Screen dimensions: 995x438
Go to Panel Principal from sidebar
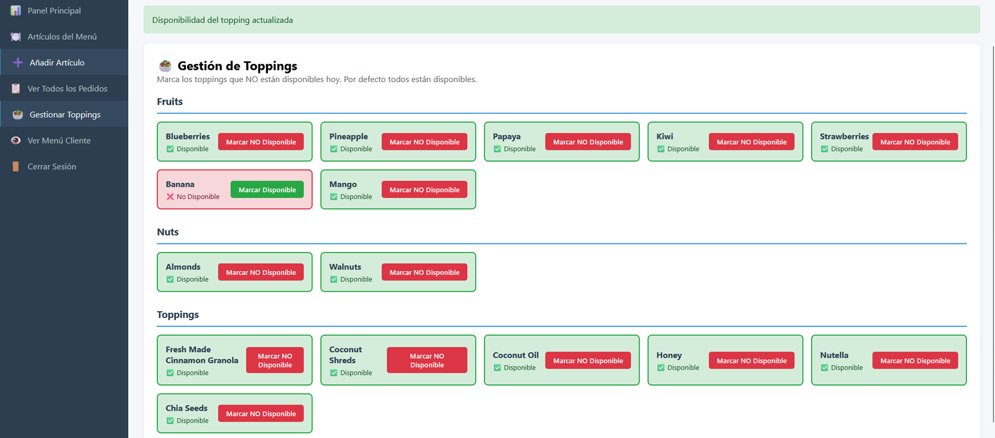tap(54, 11)
